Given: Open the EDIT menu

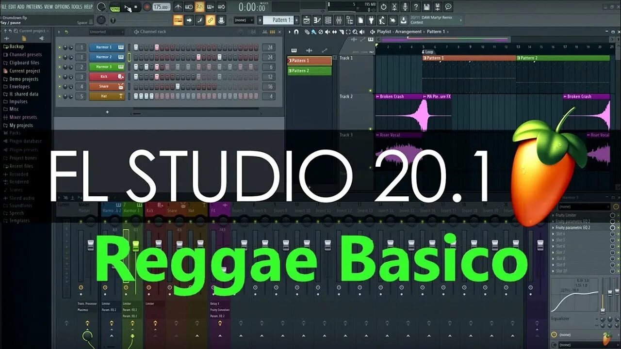Looking at the screenshot, I should click(13, 7).
